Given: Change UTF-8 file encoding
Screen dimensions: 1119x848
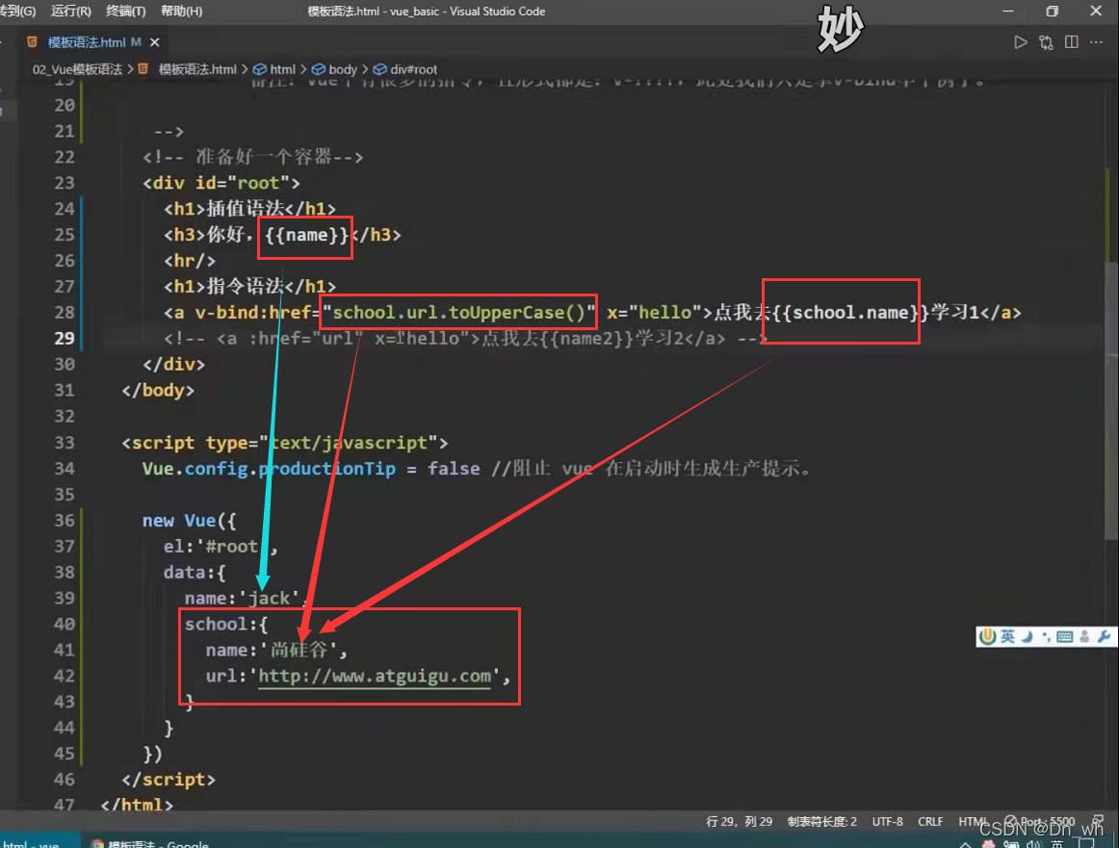Looking at the screenshot, I should (x=887, y=822).
